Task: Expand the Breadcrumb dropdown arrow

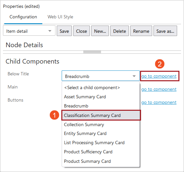Action: pyautogui.click(x=134, y=76)
